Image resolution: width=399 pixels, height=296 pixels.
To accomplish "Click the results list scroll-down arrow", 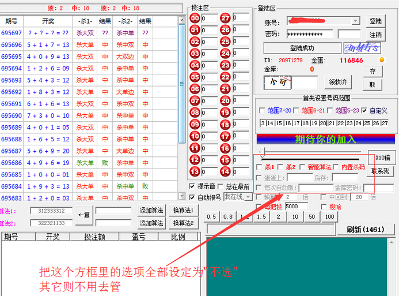I will tap(182, 196).
